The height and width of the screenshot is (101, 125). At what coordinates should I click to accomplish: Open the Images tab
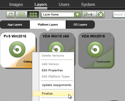(x=16, y=5)
